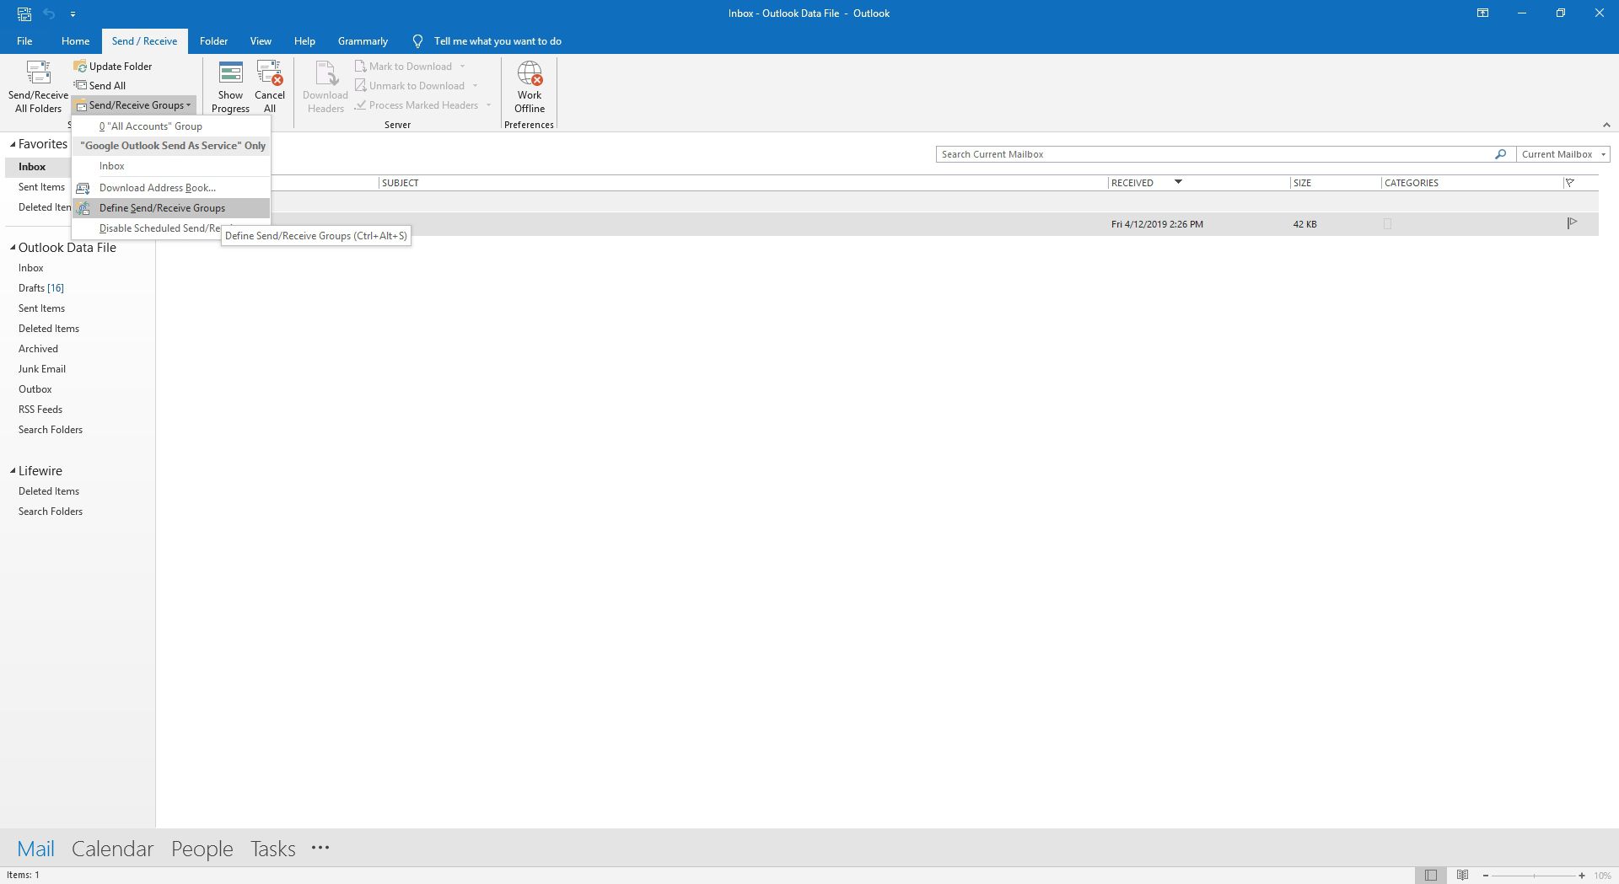Switch to Normal view in status bar

(x=1431, y=875)
